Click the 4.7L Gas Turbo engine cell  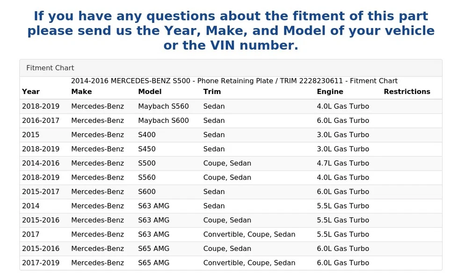click(343, 163)
